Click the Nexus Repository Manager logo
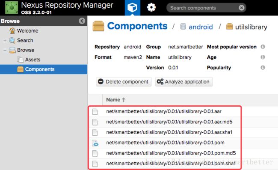 [x=12, y=8]
